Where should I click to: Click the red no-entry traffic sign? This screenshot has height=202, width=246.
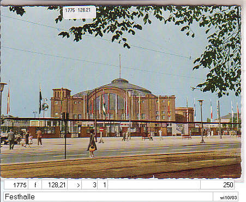(x=101, y=129)
